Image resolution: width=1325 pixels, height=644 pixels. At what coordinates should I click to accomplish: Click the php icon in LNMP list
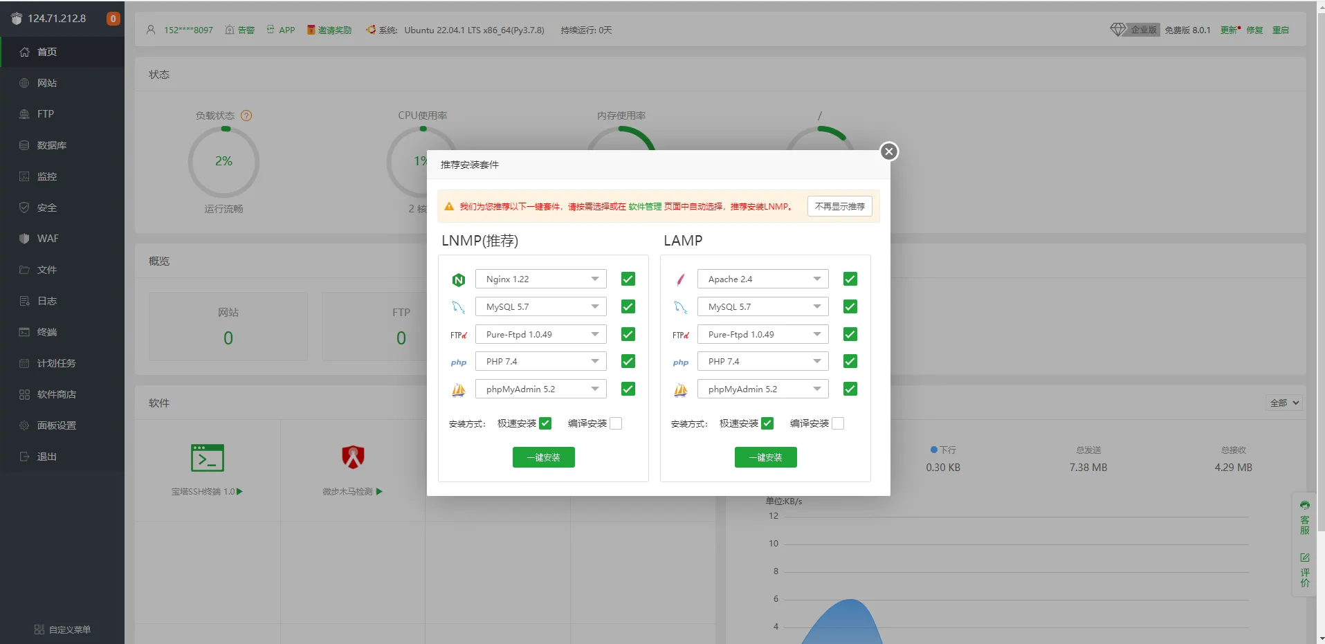(x=458, y=362)
